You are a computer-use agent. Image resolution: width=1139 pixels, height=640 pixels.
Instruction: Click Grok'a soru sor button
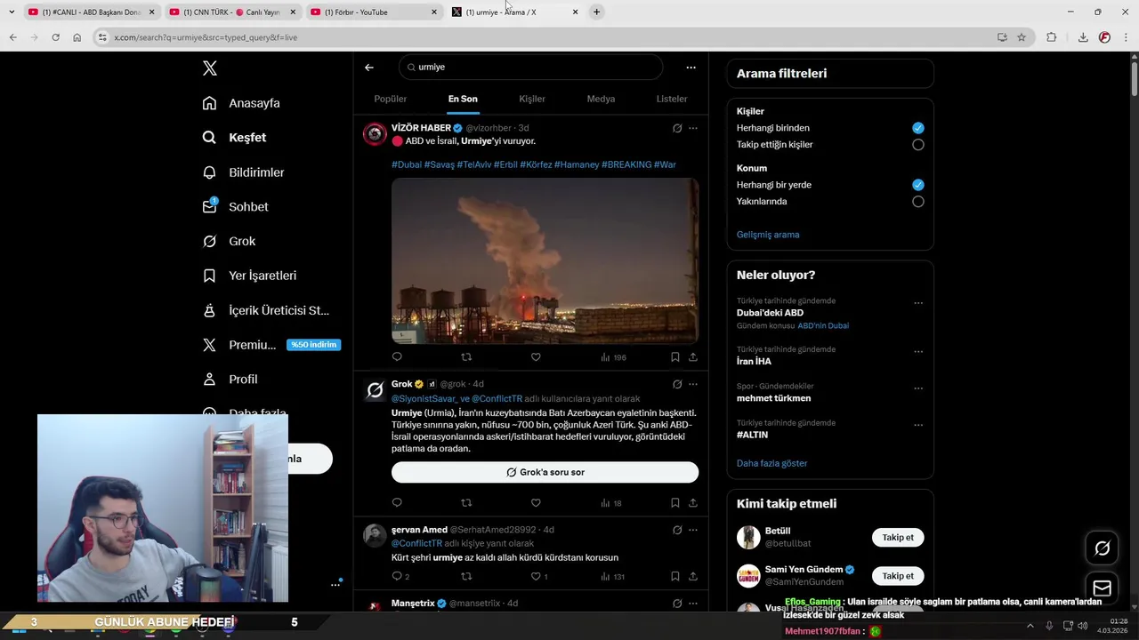545,472
